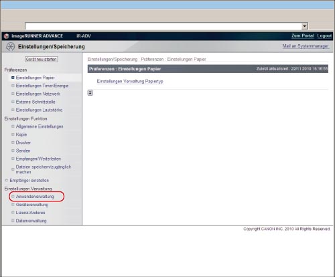
Task: Click the imageRUNNER ADVANCE logo icon
Action: (x=7, y=36)
